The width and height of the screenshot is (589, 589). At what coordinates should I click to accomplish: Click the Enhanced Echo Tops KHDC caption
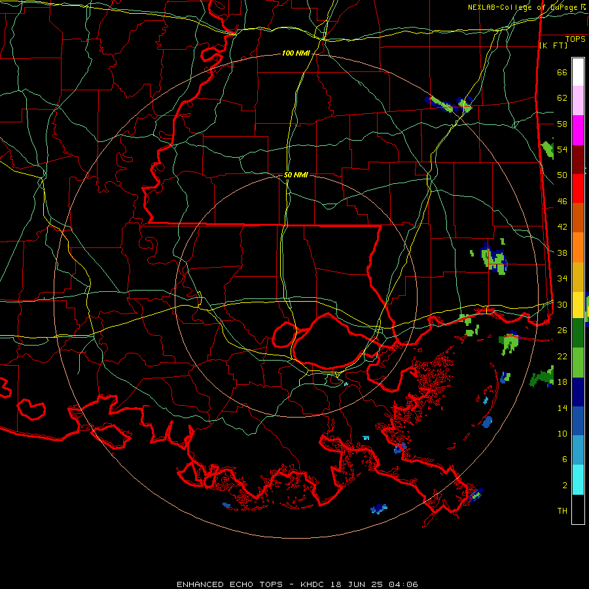point(297,584)
